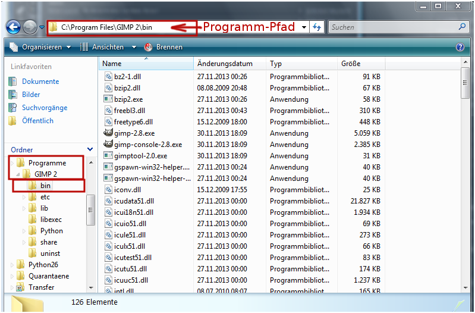Open the address bar history dropdown
Image resolution: width=475 pixels, height=313 pixels.
(304, 27)
